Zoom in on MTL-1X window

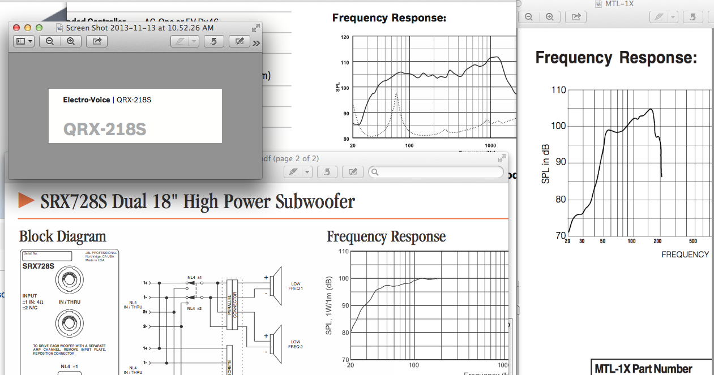[550, 17]
